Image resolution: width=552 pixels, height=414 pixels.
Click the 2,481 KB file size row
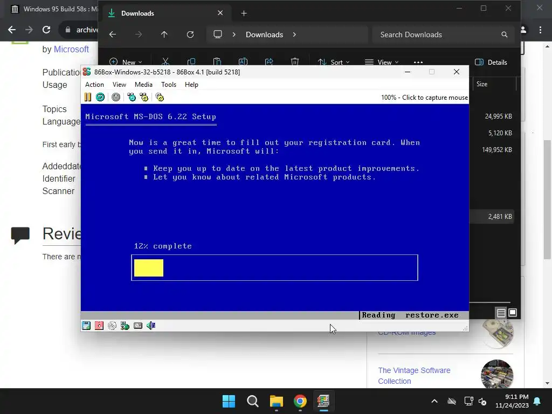click(x=492, y=217)
